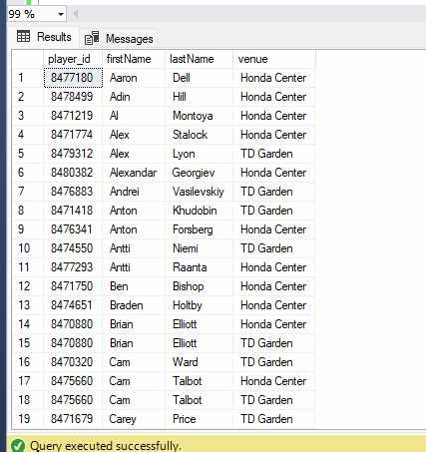Click last name Hill

click(x=180, y=97)
